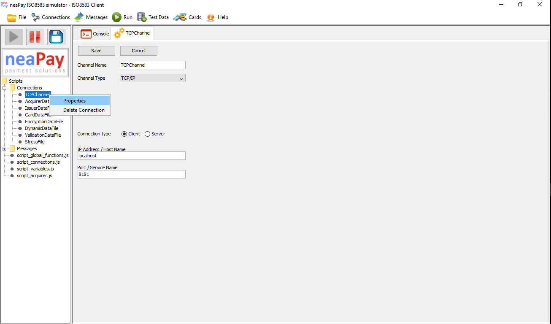This screenshot has width=551, height=324.
Task: Start the simulation with the gray play button
Action: pos(14,37)
